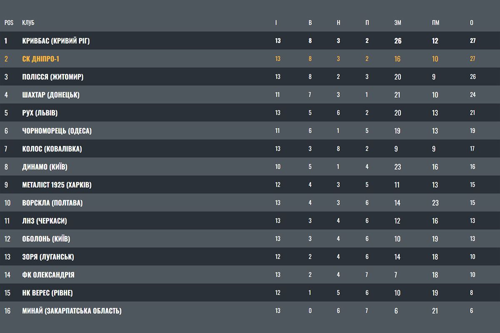Click the Рух (Львів) club name
The height and width of the screenshot is (333, 500).
tap(40, 113)
